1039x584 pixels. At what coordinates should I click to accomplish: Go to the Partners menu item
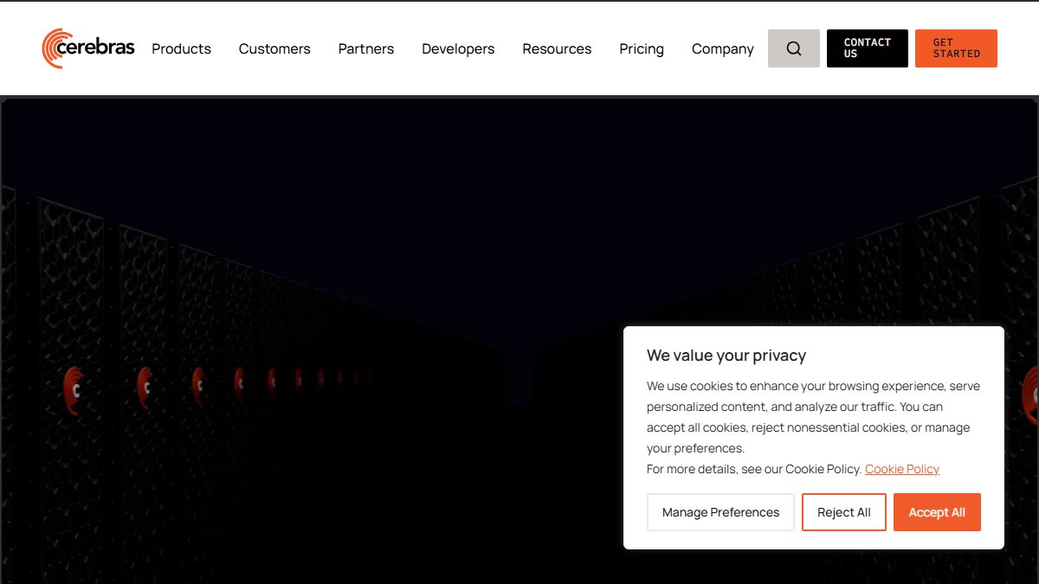366,49
